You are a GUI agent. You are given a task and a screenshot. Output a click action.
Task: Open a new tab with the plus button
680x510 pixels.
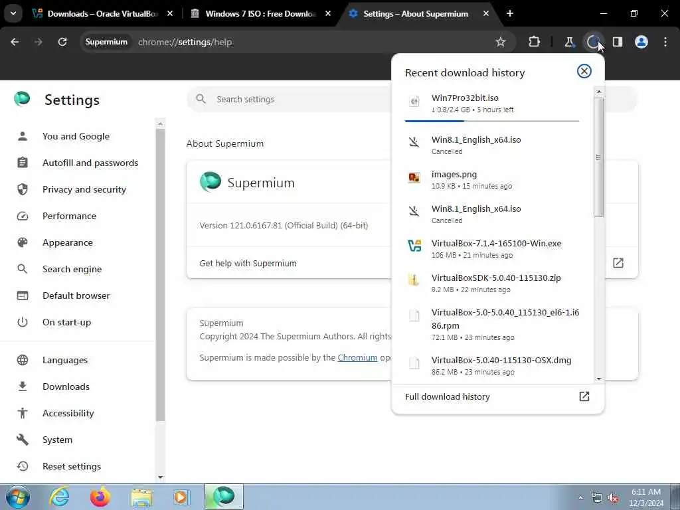[x=510, y=13]
